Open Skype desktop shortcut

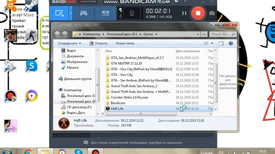(x=31, y=66)
